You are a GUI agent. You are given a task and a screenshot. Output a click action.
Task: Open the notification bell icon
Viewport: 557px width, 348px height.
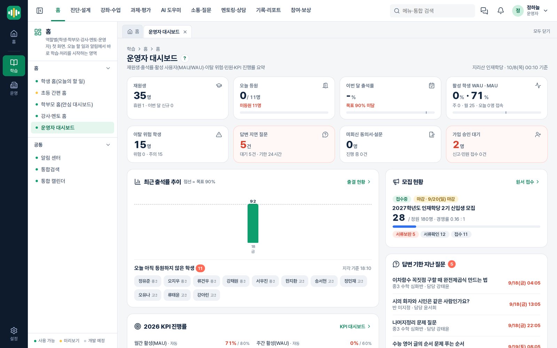501,11
